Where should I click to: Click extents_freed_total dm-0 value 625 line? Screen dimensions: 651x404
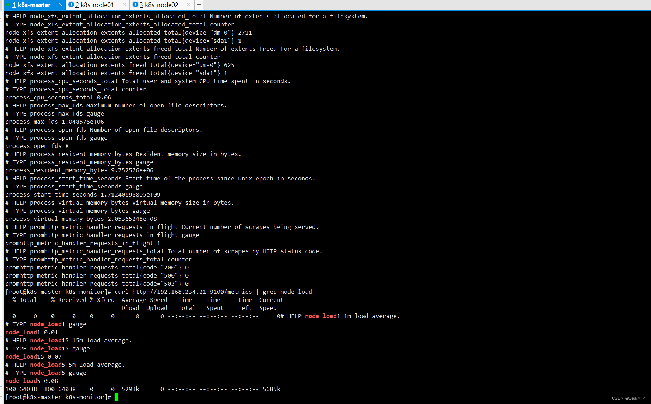click(x=120, y=65)
